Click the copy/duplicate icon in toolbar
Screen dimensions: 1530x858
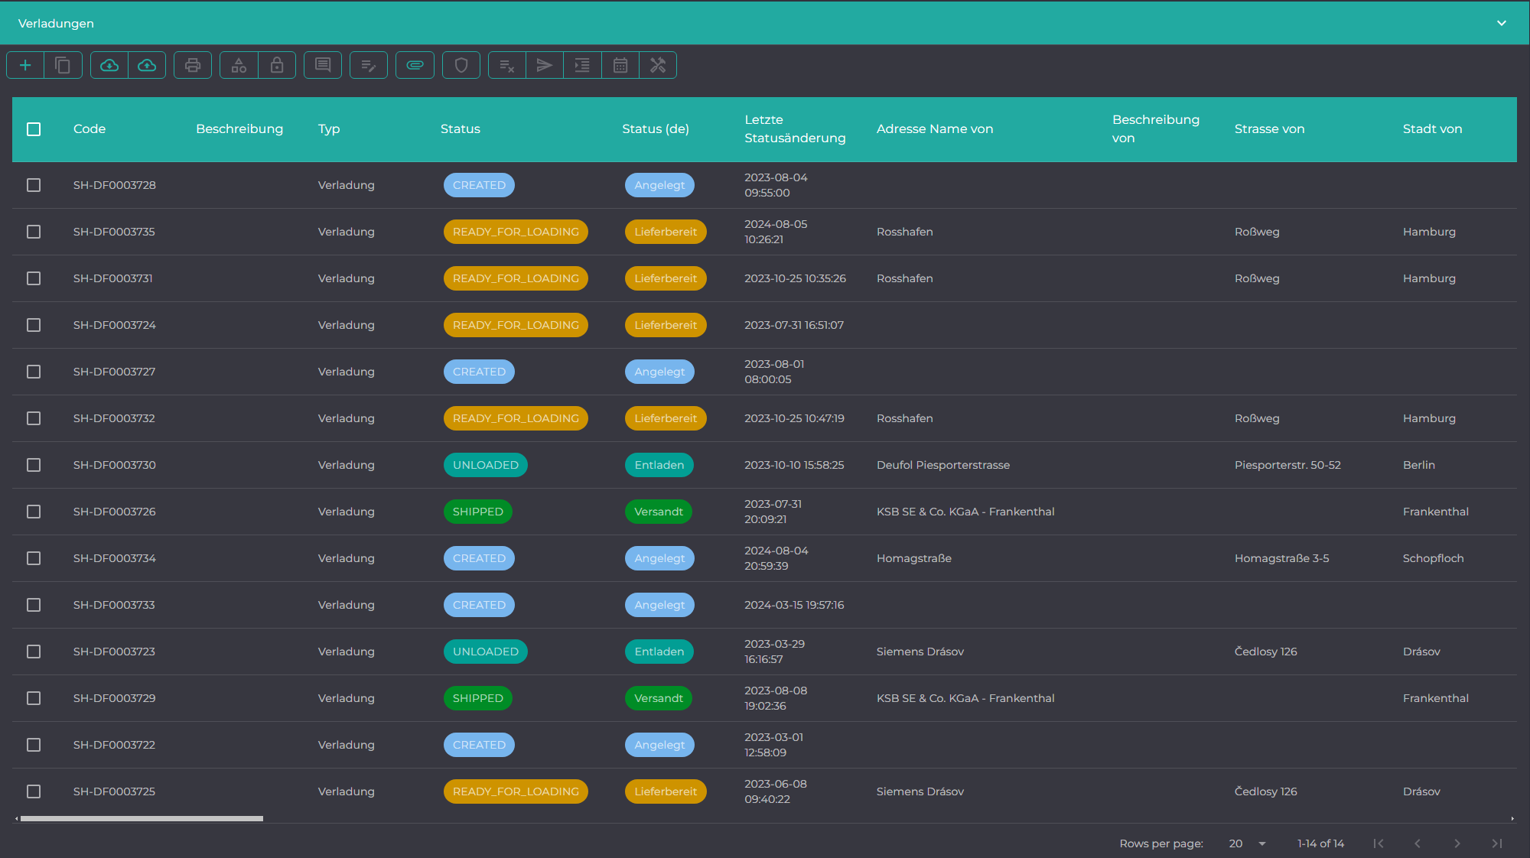63,65
